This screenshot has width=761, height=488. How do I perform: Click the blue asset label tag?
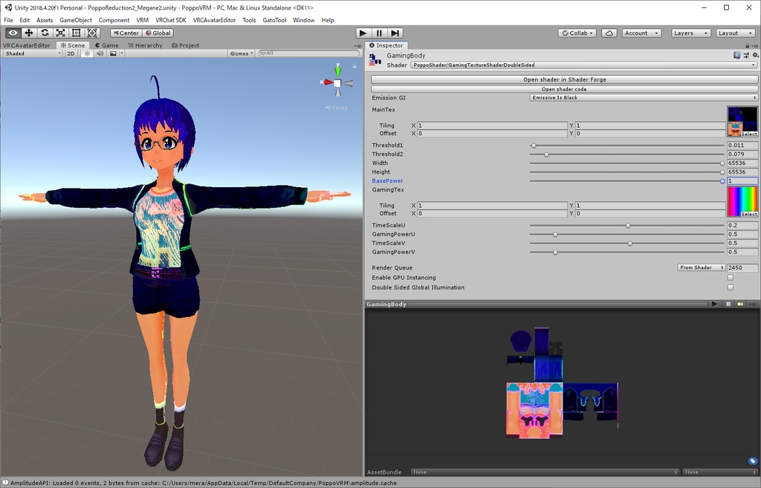(x=752, y=461)
